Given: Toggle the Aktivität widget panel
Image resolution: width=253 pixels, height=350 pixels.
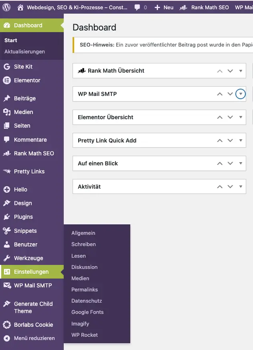Looking at the screenshot, I should click(241, 187).
